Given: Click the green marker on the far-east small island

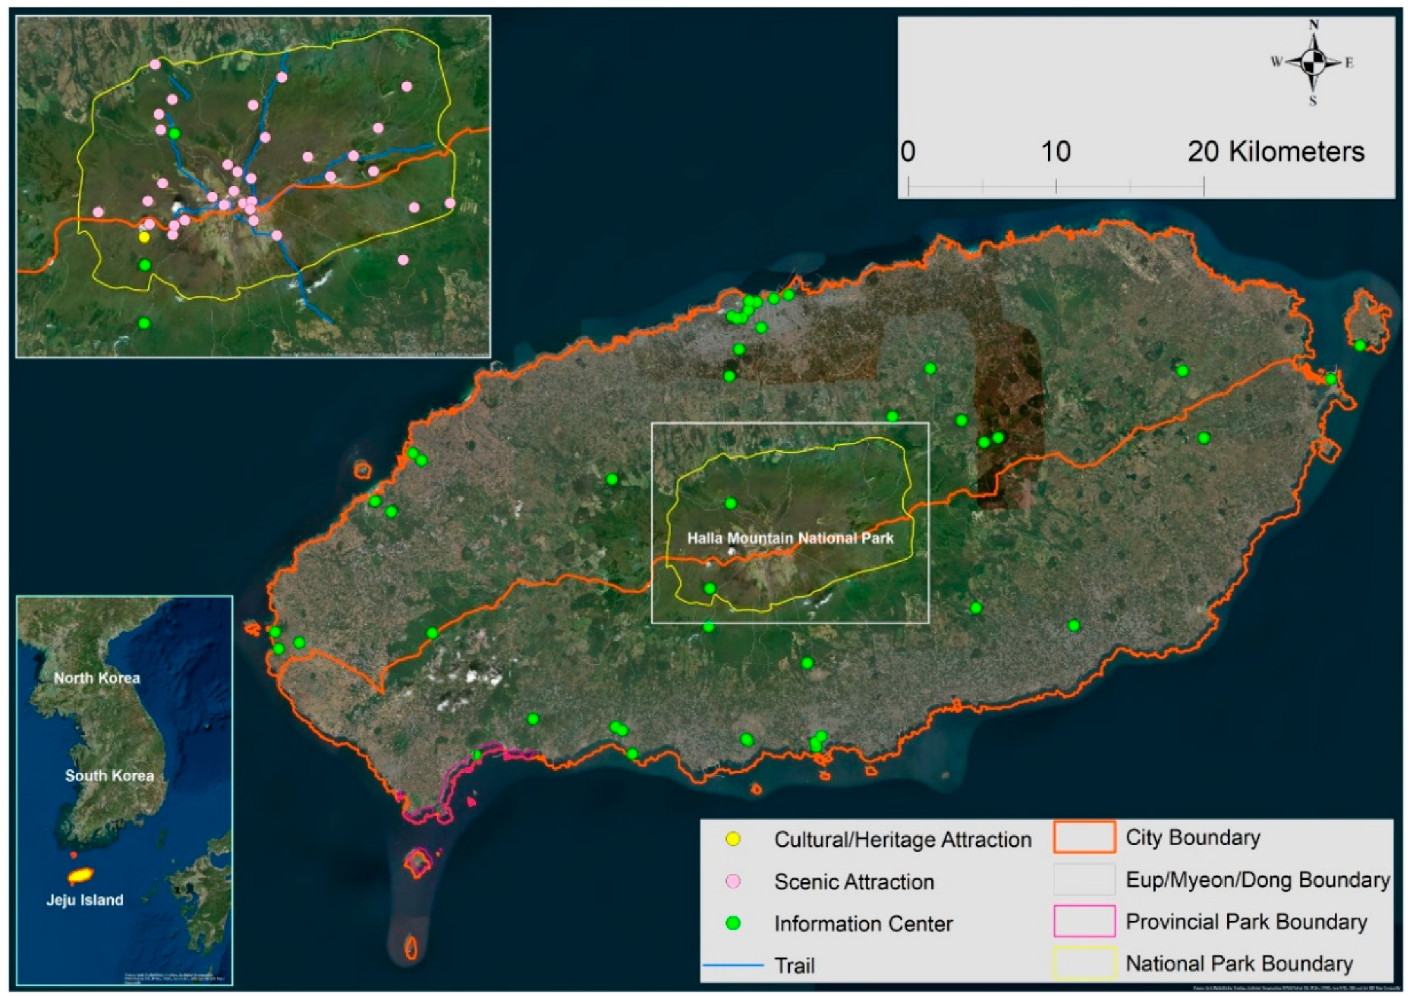Looking at the screenshot, I should tap(1360, 345).
